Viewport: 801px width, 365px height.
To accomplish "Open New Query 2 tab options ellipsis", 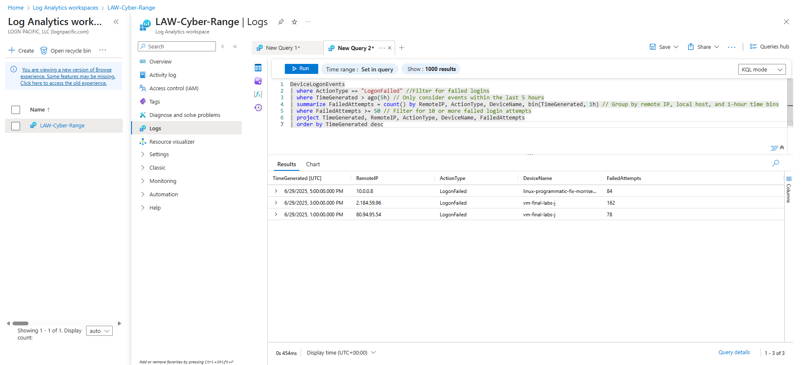I will click(x=382, y=48).
